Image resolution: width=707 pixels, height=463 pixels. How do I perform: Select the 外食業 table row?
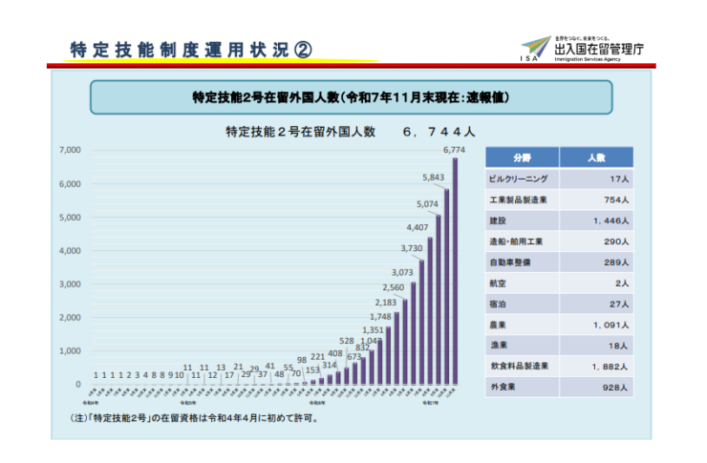tap(559, 388)
